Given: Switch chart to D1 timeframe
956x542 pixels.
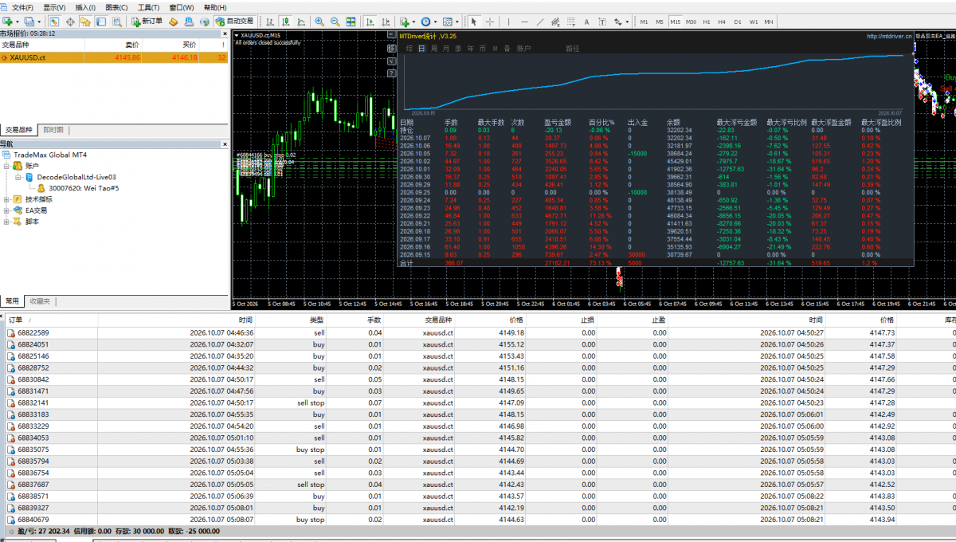Looking at the screenshot, I should tap(738, 22).
